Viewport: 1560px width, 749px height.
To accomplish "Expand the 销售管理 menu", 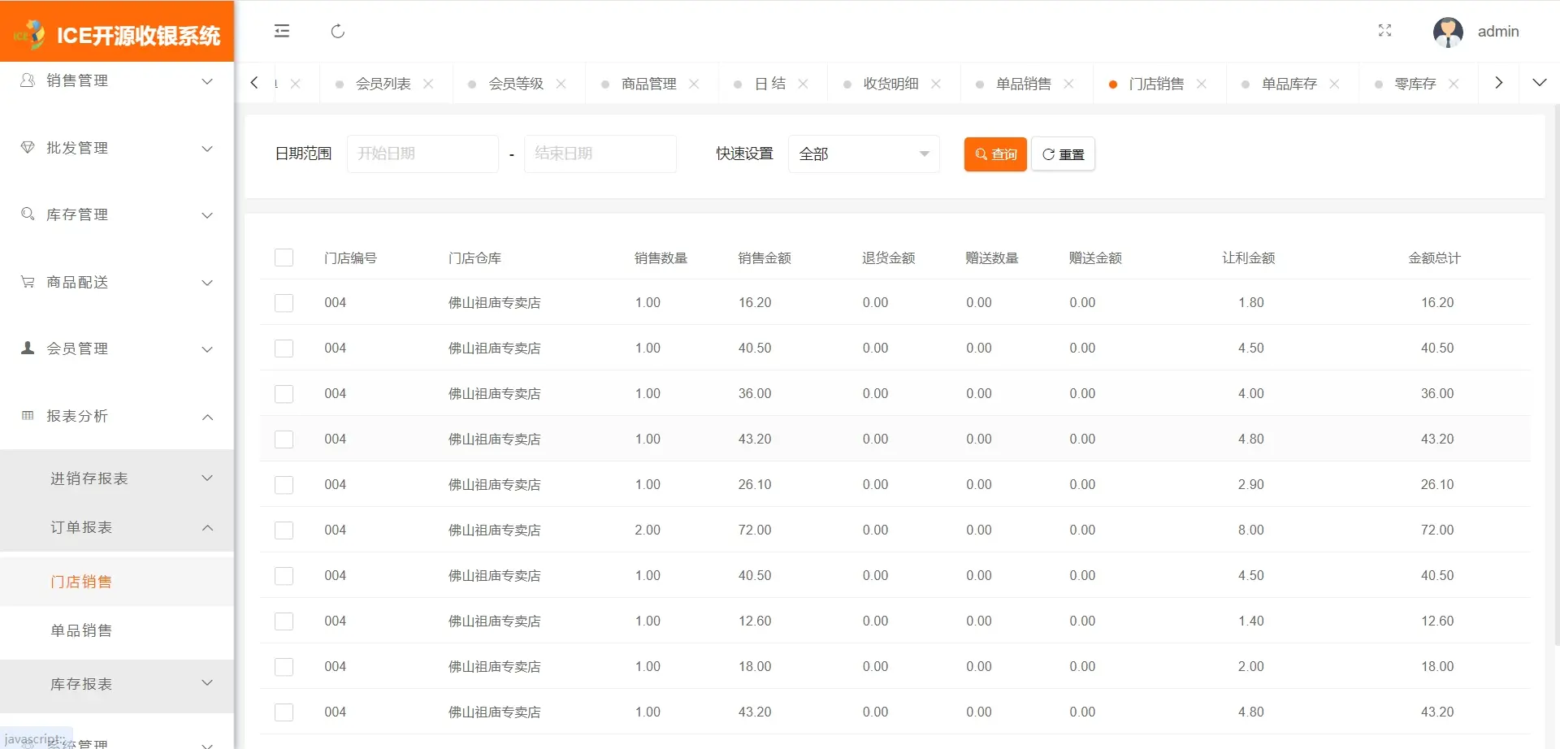I will [207, 81].
